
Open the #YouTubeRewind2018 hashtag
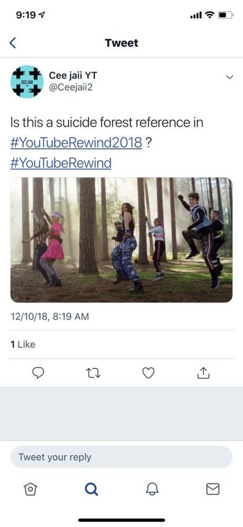tap(77, 143)
